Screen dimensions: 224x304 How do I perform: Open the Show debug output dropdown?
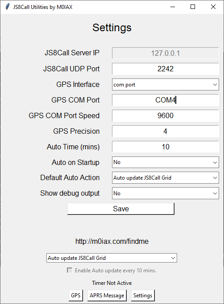[166, 193]
